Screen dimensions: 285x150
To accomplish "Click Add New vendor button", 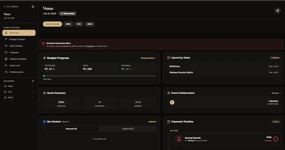I will pos(152,122).
